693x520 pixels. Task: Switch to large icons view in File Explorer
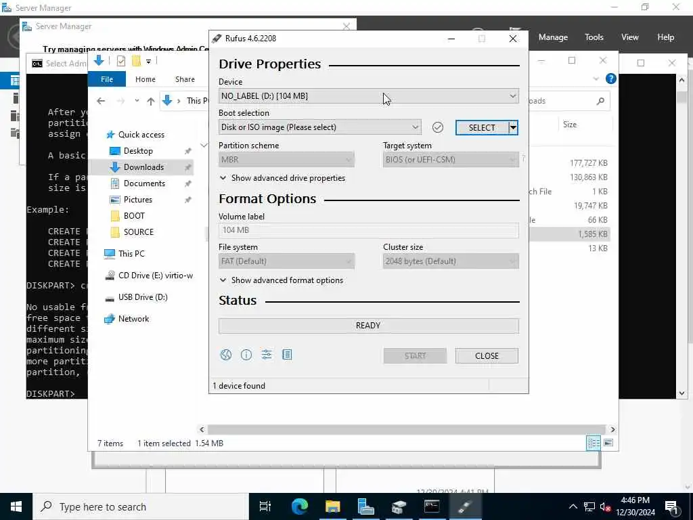coord(608,443)
